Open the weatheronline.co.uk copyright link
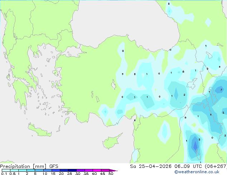 pyautogui.click(x=197, y=172)
